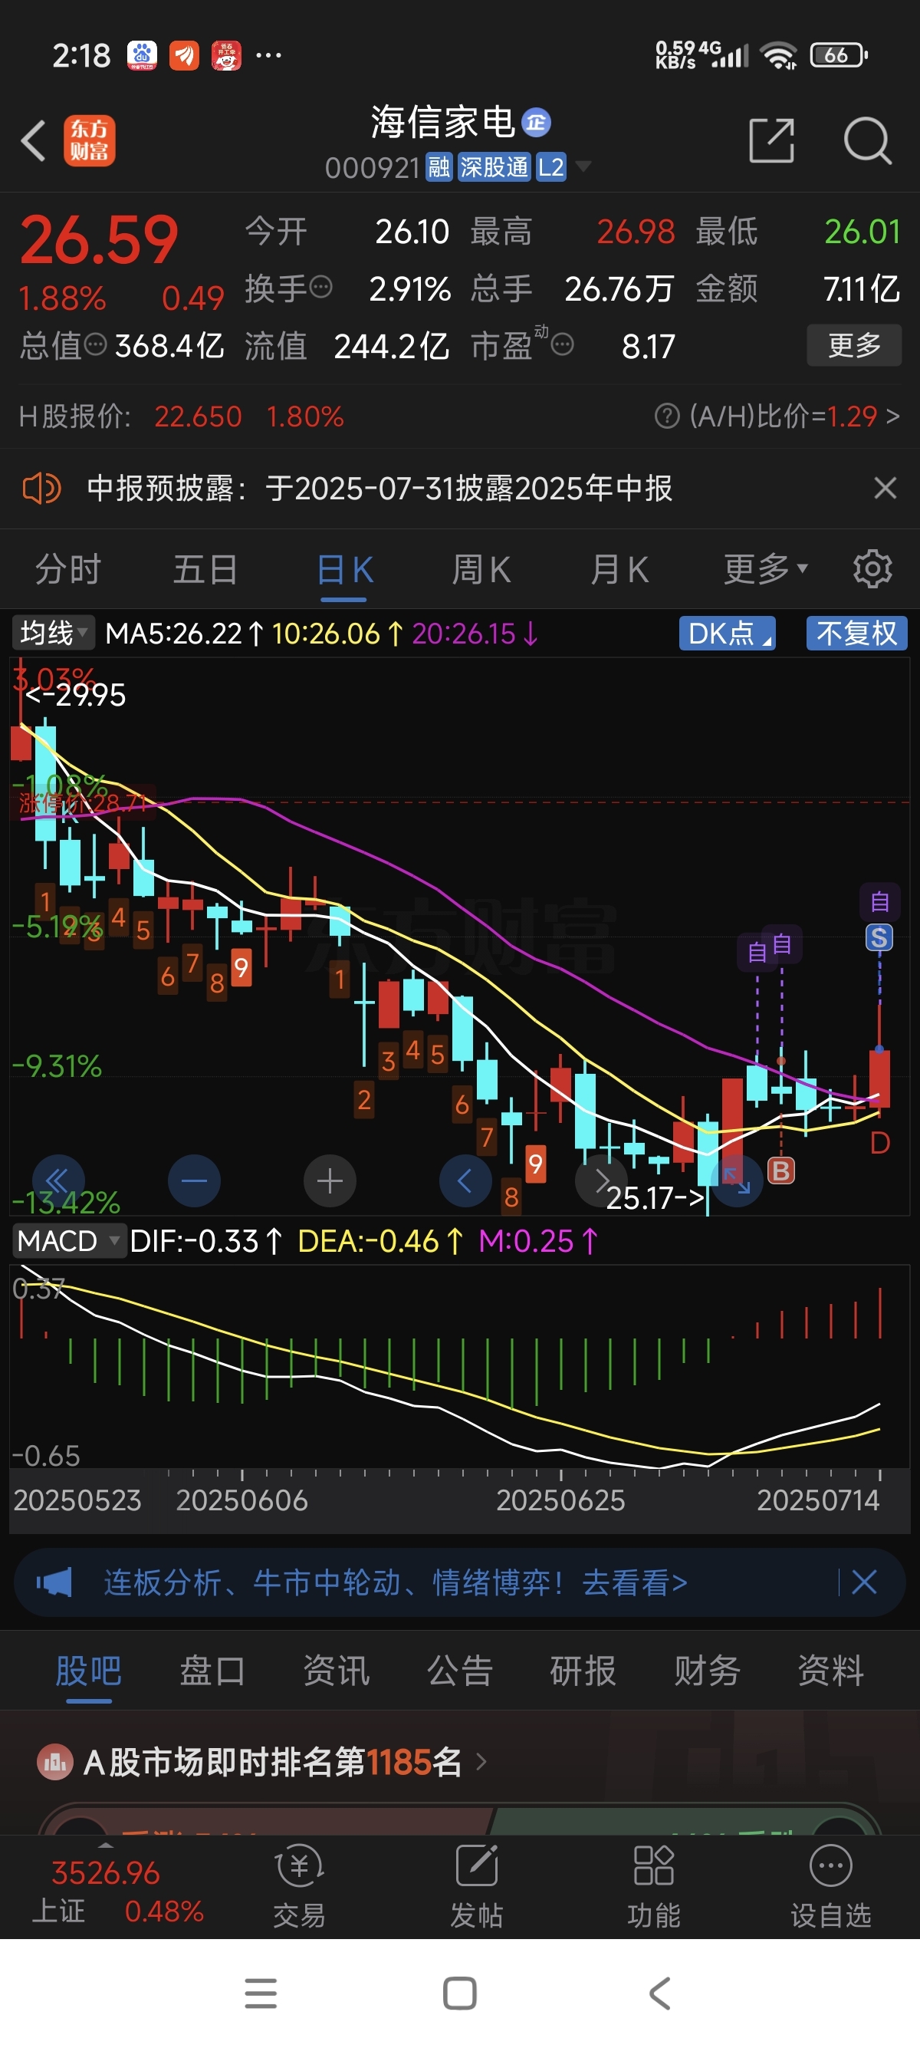The image size is (920, 2048).
Task: Open 发帖 post button
Action: click(x=476, y=1886)
